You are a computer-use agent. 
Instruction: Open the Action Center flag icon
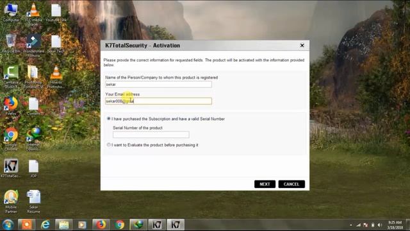pyautogui.click(x=366, y=225)
